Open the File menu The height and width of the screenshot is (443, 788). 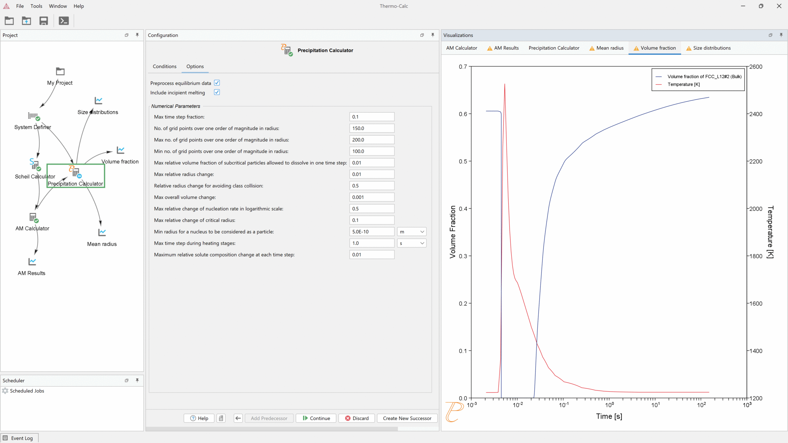pos(20,6)
